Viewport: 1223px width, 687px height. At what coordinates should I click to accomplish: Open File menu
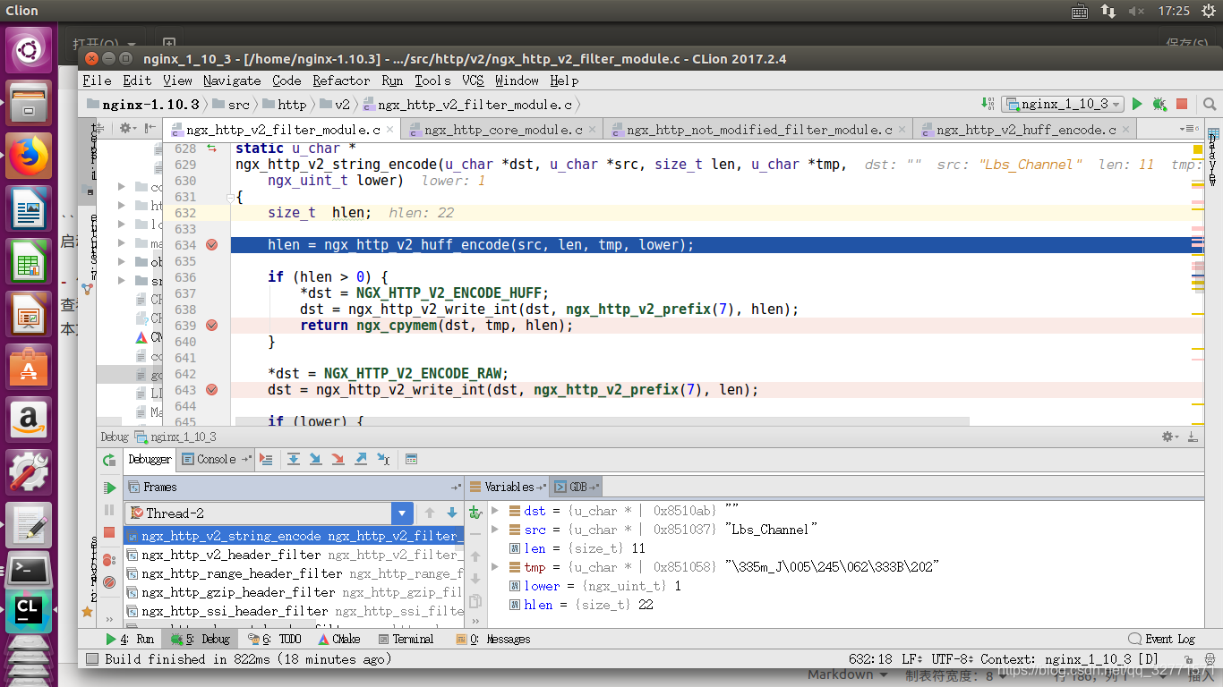(x=97, y=81)
